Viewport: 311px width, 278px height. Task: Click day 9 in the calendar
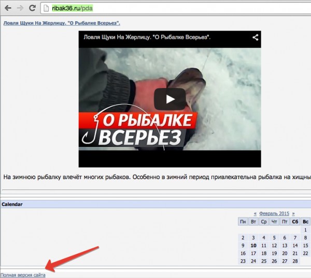(x=243, y=245)
